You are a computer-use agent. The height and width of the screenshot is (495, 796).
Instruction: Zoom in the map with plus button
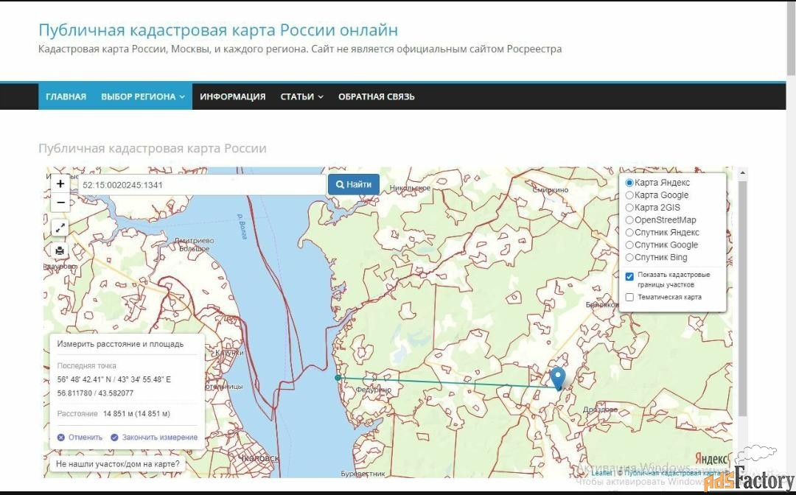[60, 183]
